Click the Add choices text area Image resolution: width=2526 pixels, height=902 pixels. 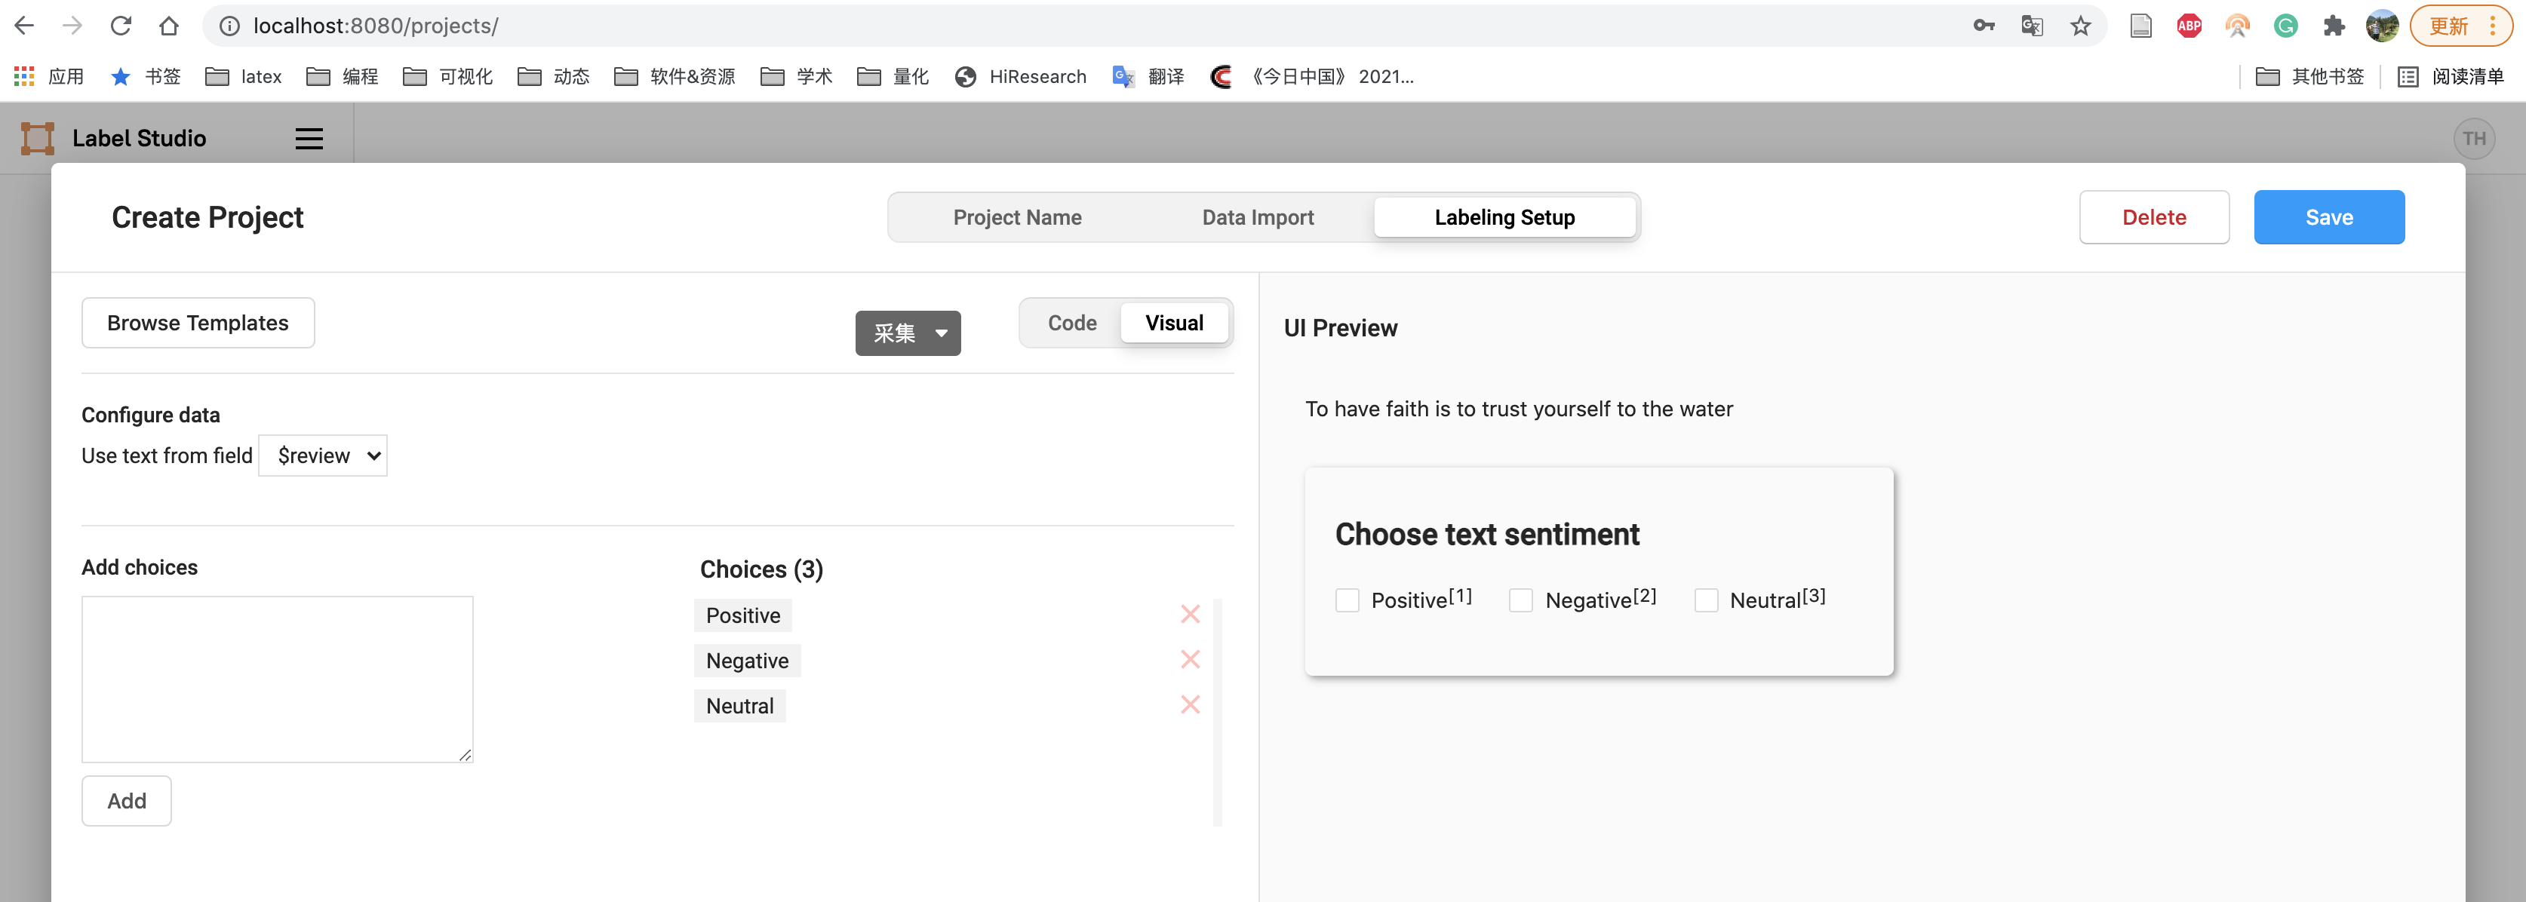click(x=278, y=679)
